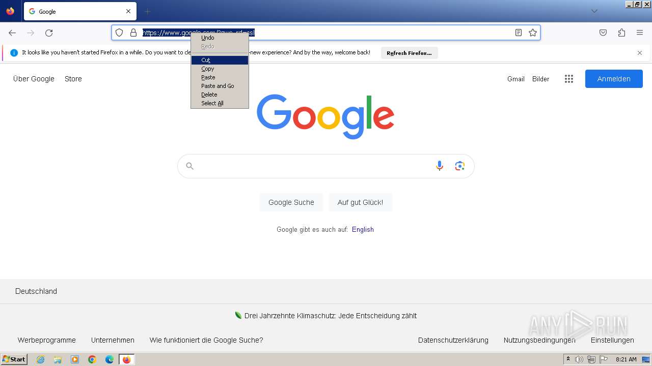This screenshot has width=652, height=366.
Task: Show hidden system tray icons
Action: (x=568, y=359)
